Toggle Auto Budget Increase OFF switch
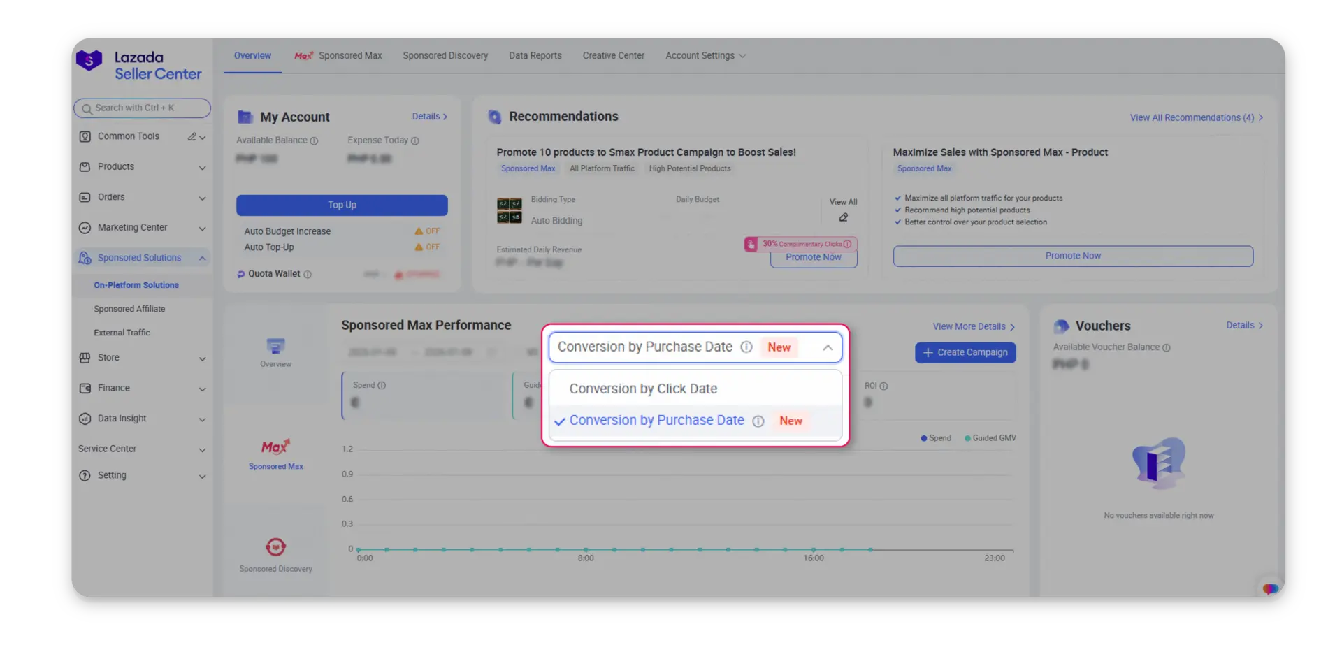Viewport: 1328px width, 645px height. pos(427,231)
